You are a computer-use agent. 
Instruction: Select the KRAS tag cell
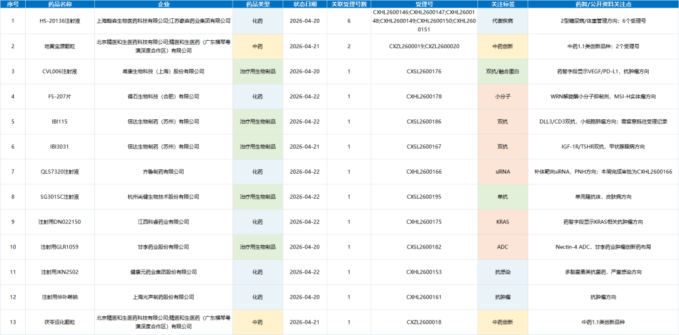tap(502, 221)
